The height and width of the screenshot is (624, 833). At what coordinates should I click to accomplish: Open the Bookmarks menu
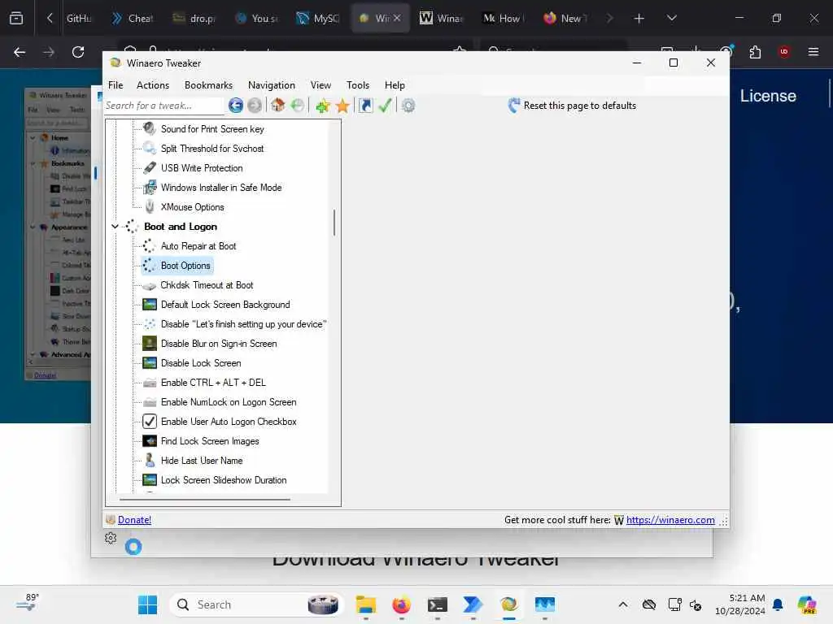tap(208, 84)
